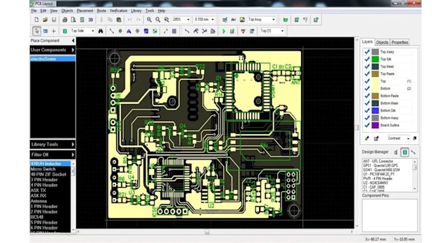Screen dimensions: 432x243
Task: Click the Abc text display icon
Action: (x=233, y=20)
